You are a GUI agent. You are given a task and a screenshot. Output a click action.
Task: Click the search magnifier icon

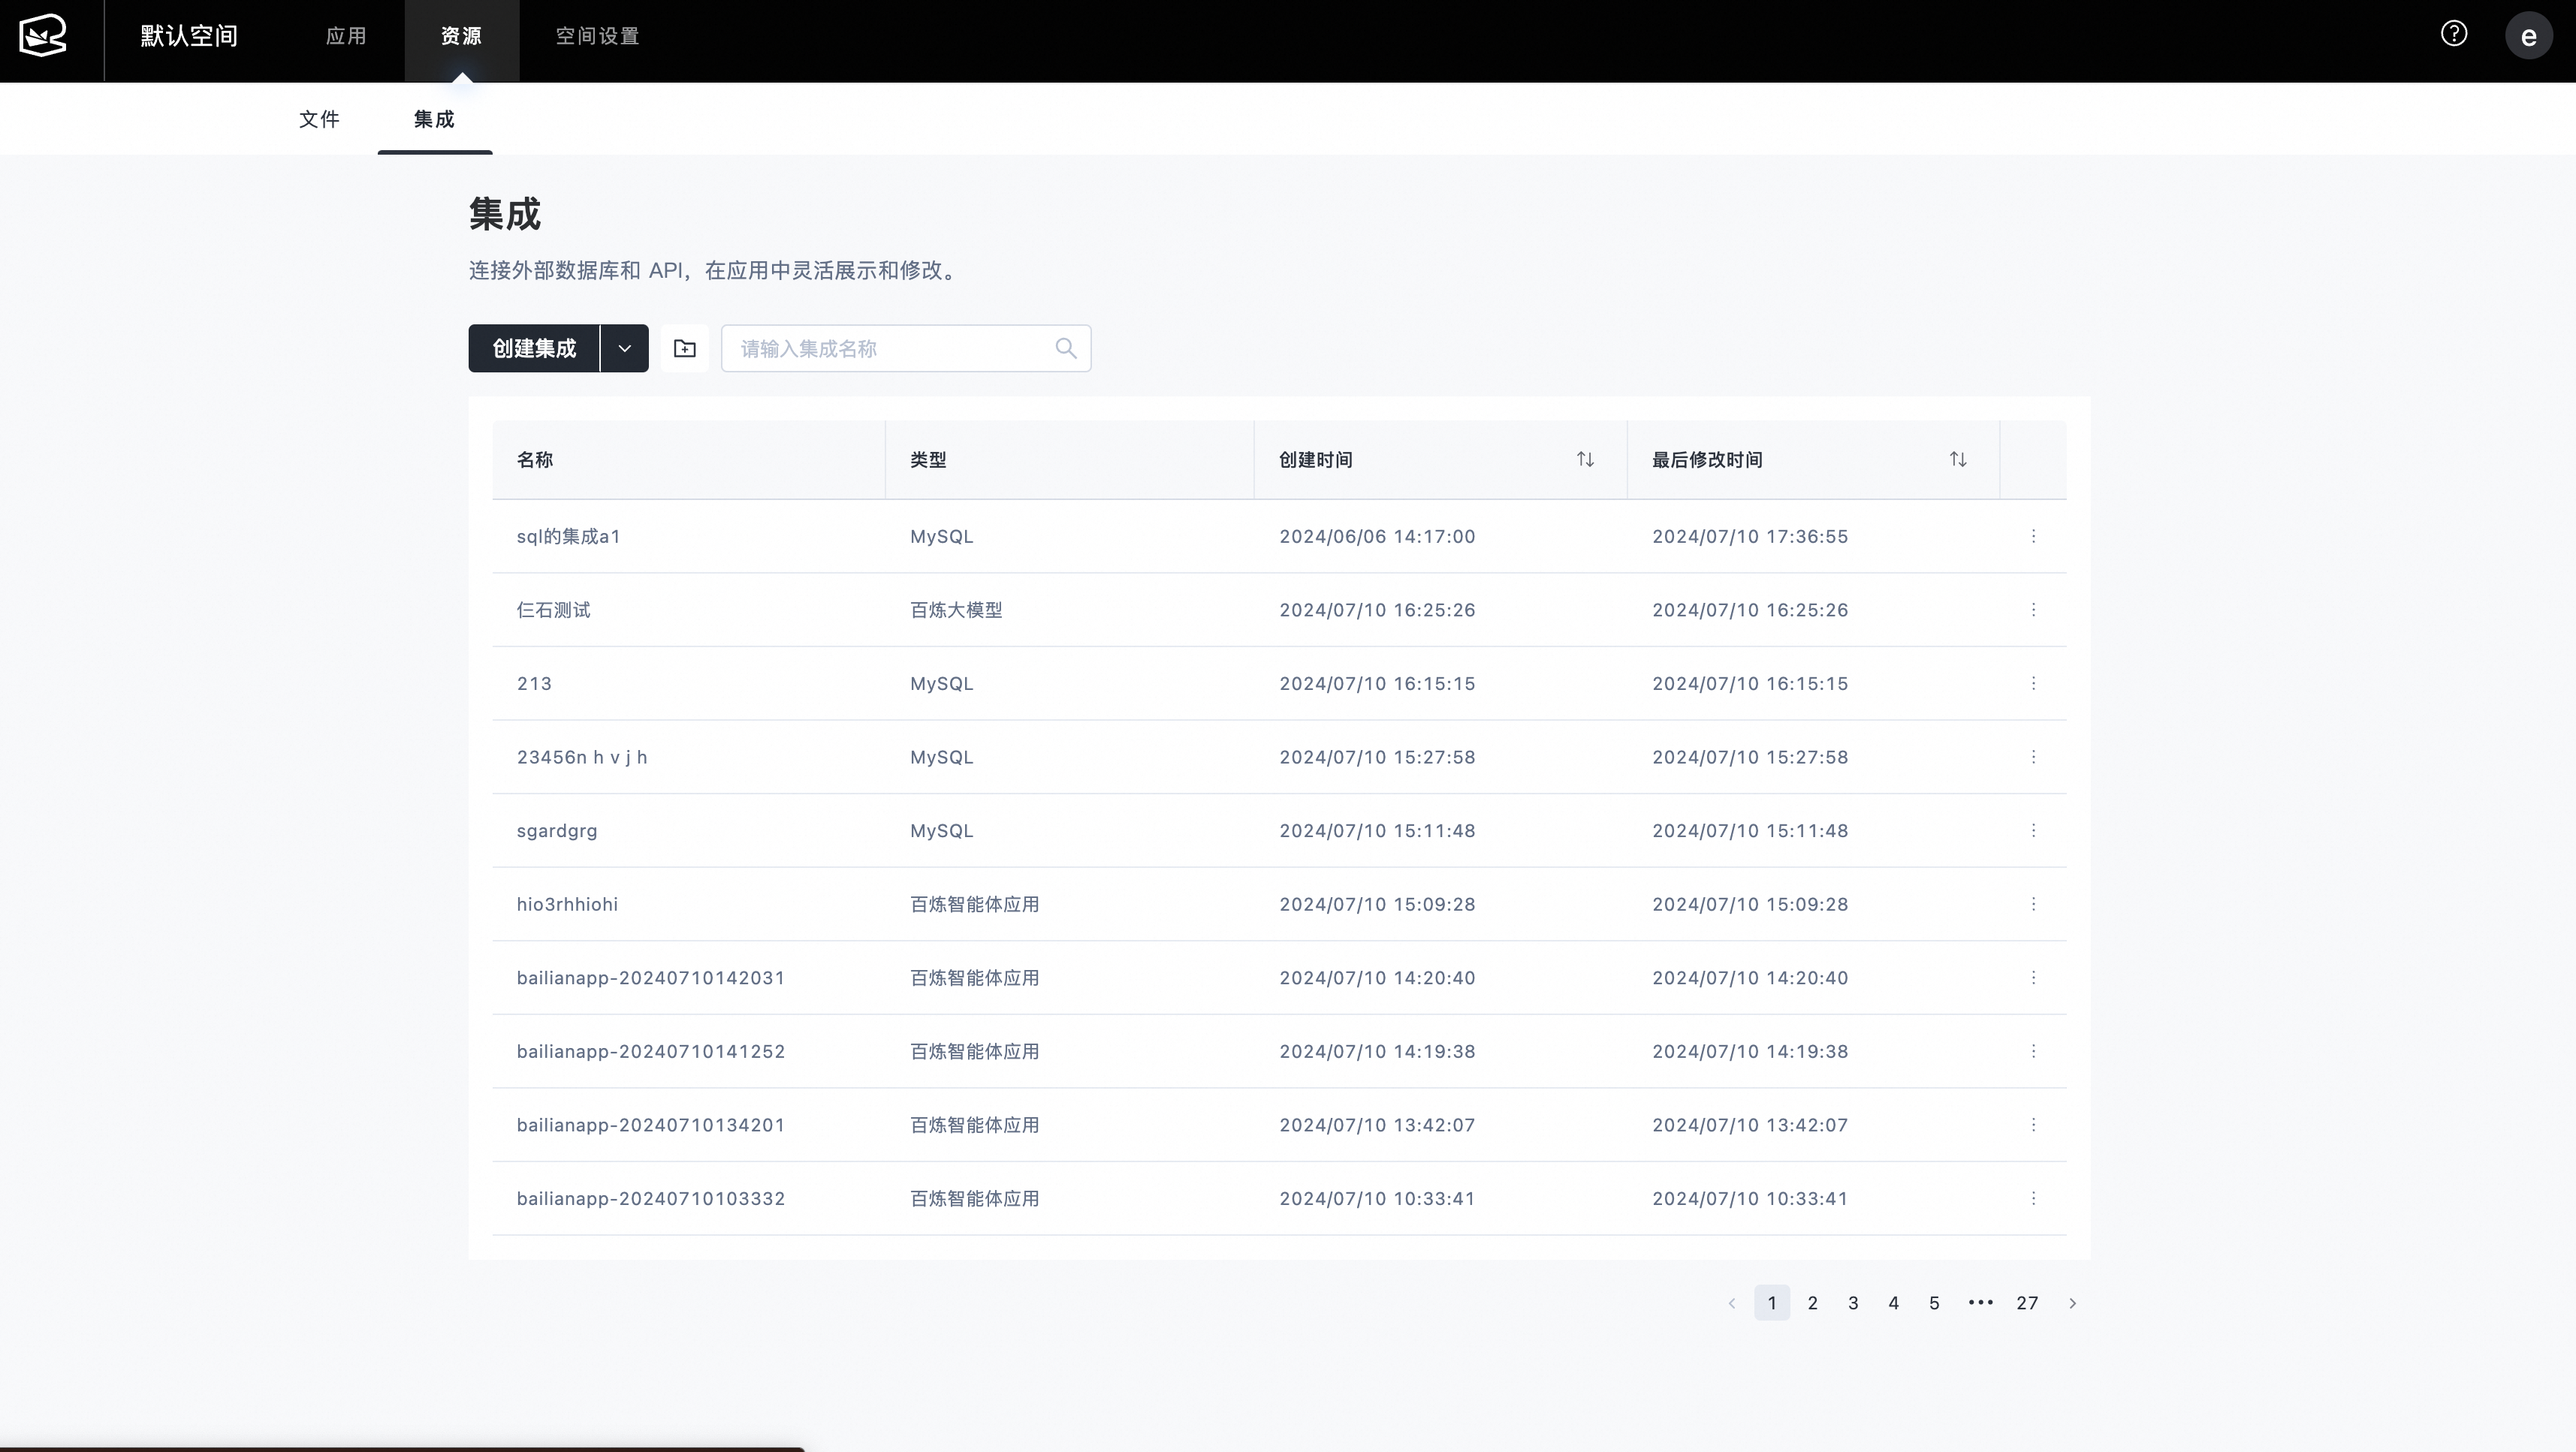[x=1066, y=348]
